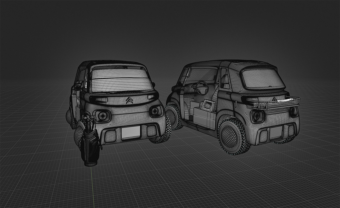The height and width of the screenshot is (208, 340).
Task: Select the round headlight above the golf bag
Action: click(x=102, y=116)
